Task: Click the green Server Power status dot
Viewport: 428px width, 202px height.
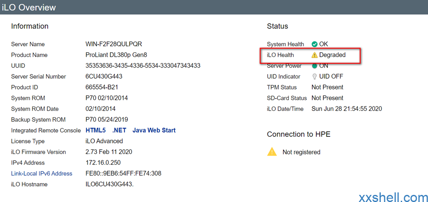Action: [x=314, y=66]
